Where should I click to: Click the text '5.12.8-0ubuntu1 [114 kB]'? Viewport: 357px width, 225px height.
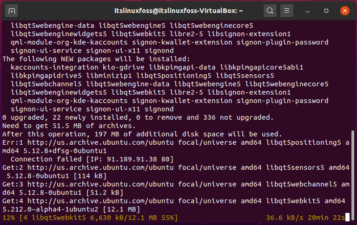pyautogui.click(x=56, y=176)
